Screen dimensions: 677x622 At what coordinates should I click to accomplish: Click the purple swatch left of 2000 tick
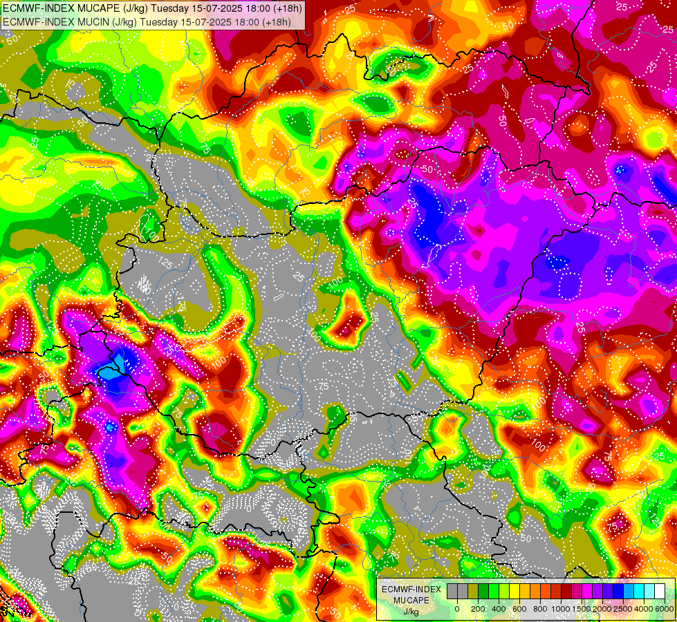597,592
